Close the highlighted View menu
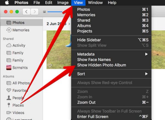165x120 pixels. pyautogui.click(x=78, y=3)
